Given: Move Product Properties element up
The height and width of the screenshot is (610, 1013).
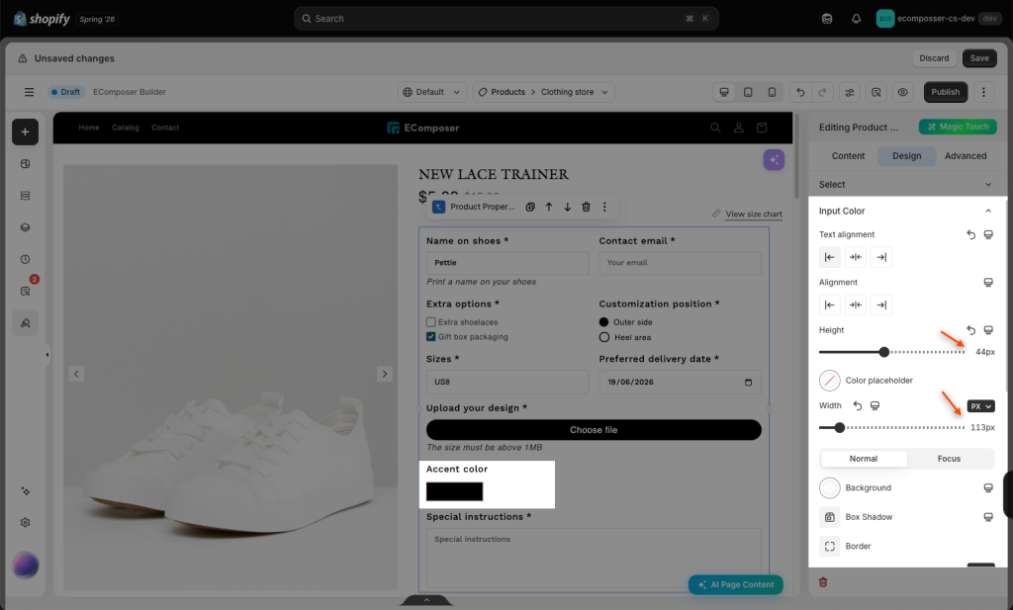Looking at the screenshot, I should 548,208.
